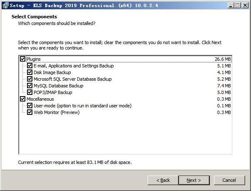Viewport: 251px width, 191px height.
Task: Click the 5.2 MB size value
Action: click(224, 79)
